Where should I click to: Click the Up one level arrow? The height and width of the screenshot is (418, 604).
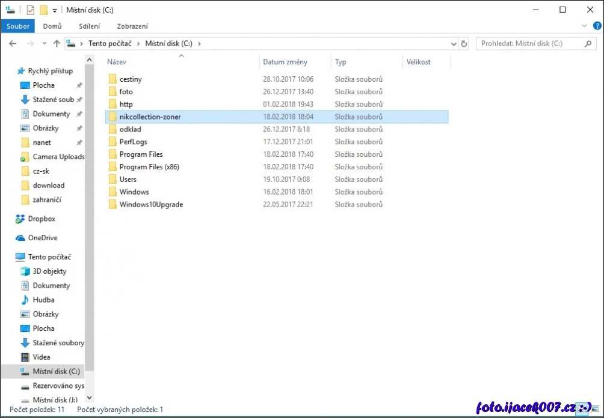[x=57, y=44]
